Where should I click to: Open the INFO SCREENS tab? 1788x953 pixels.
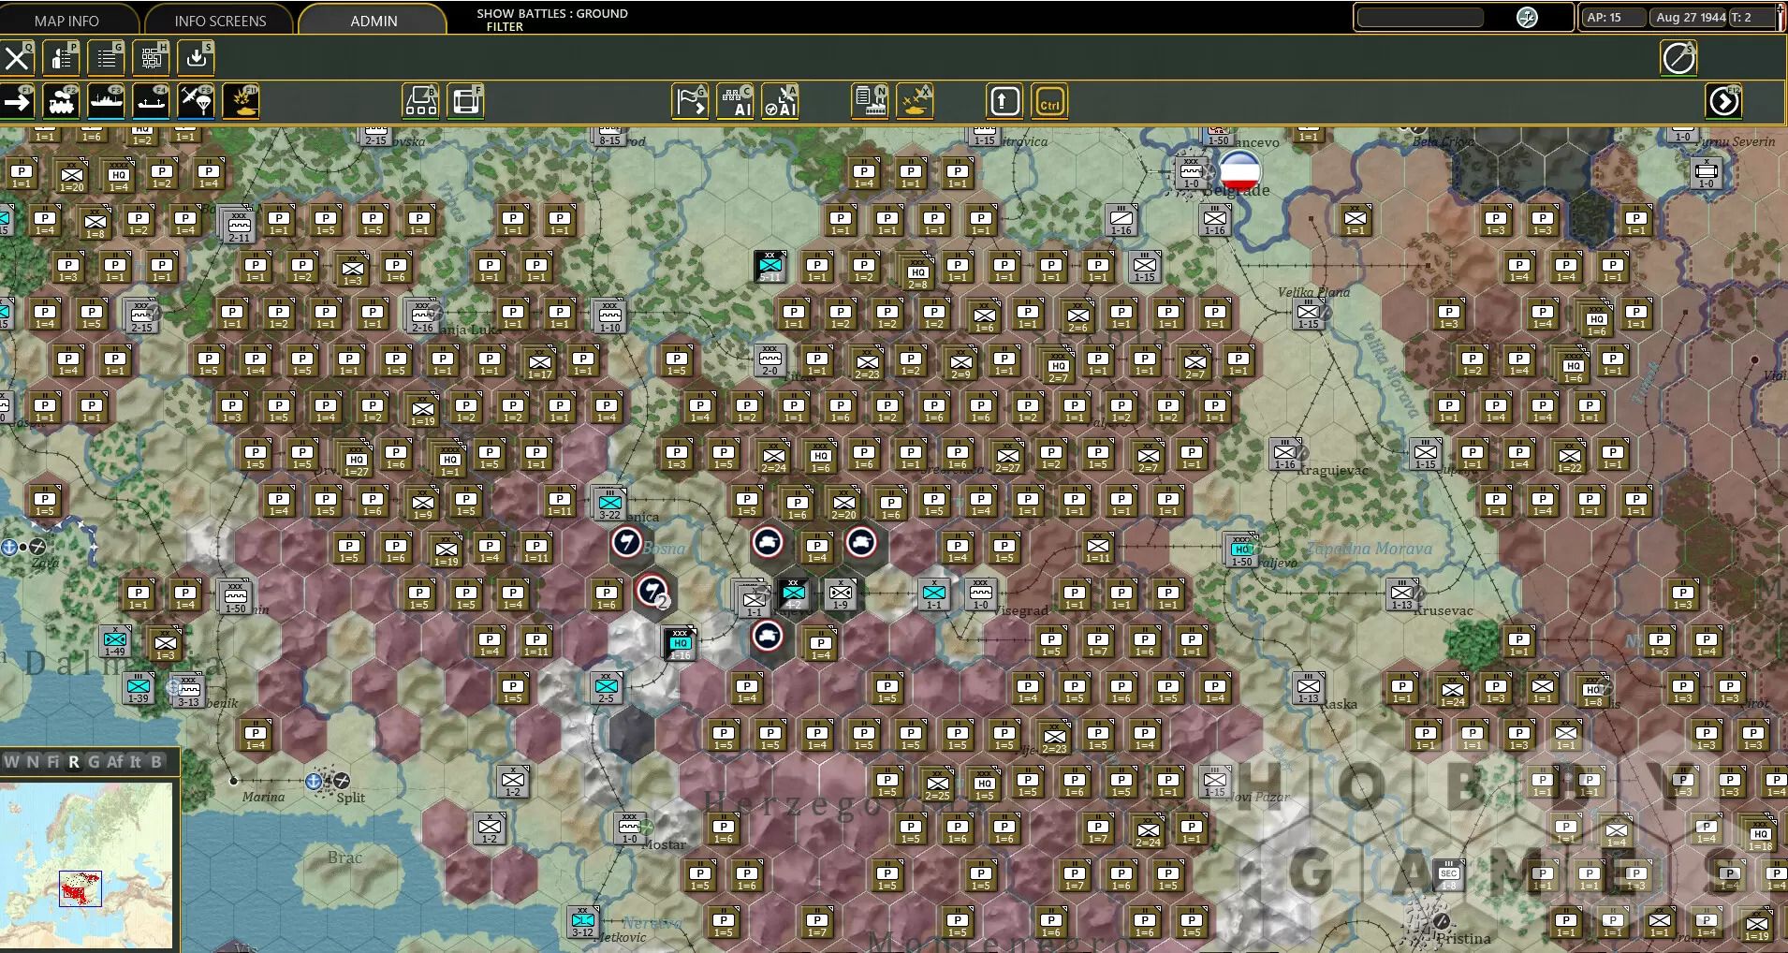coord(220,20)
